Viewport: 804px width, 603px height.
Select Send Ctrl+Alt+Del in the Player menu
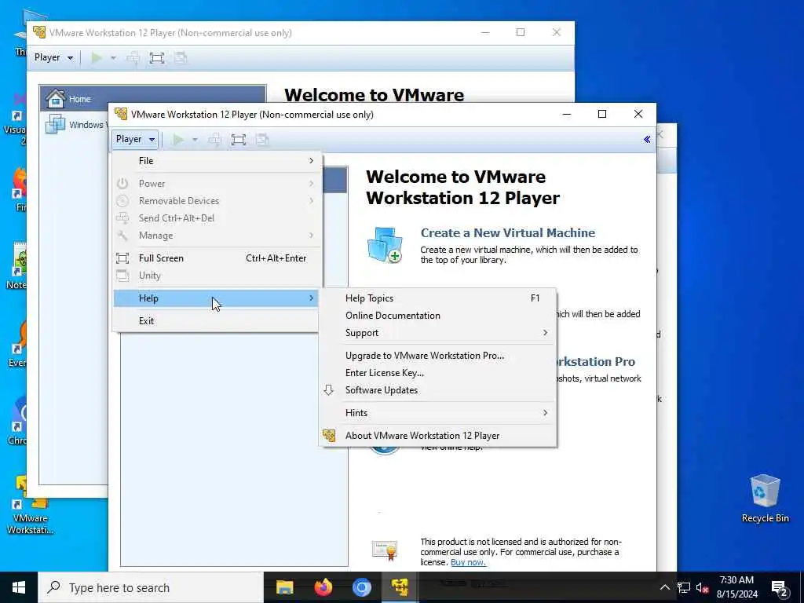217,218
